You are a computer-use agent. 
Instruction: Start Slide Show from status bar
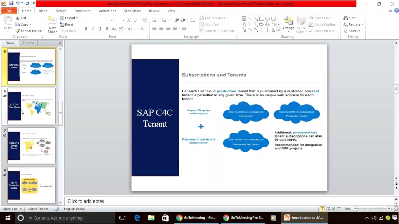[339, 209]
